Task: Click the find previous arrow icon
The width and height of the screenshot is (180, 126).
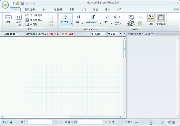Action: [x=56, y=122]
